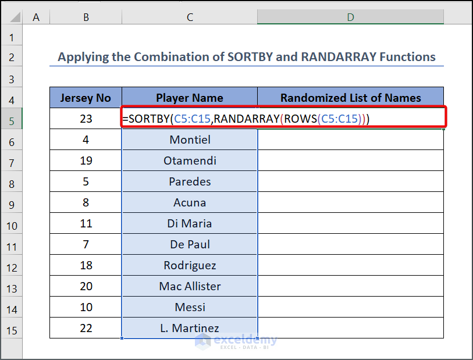
Task: Click the 'Montiel' player cell
Action: click(x=190, y=140)
